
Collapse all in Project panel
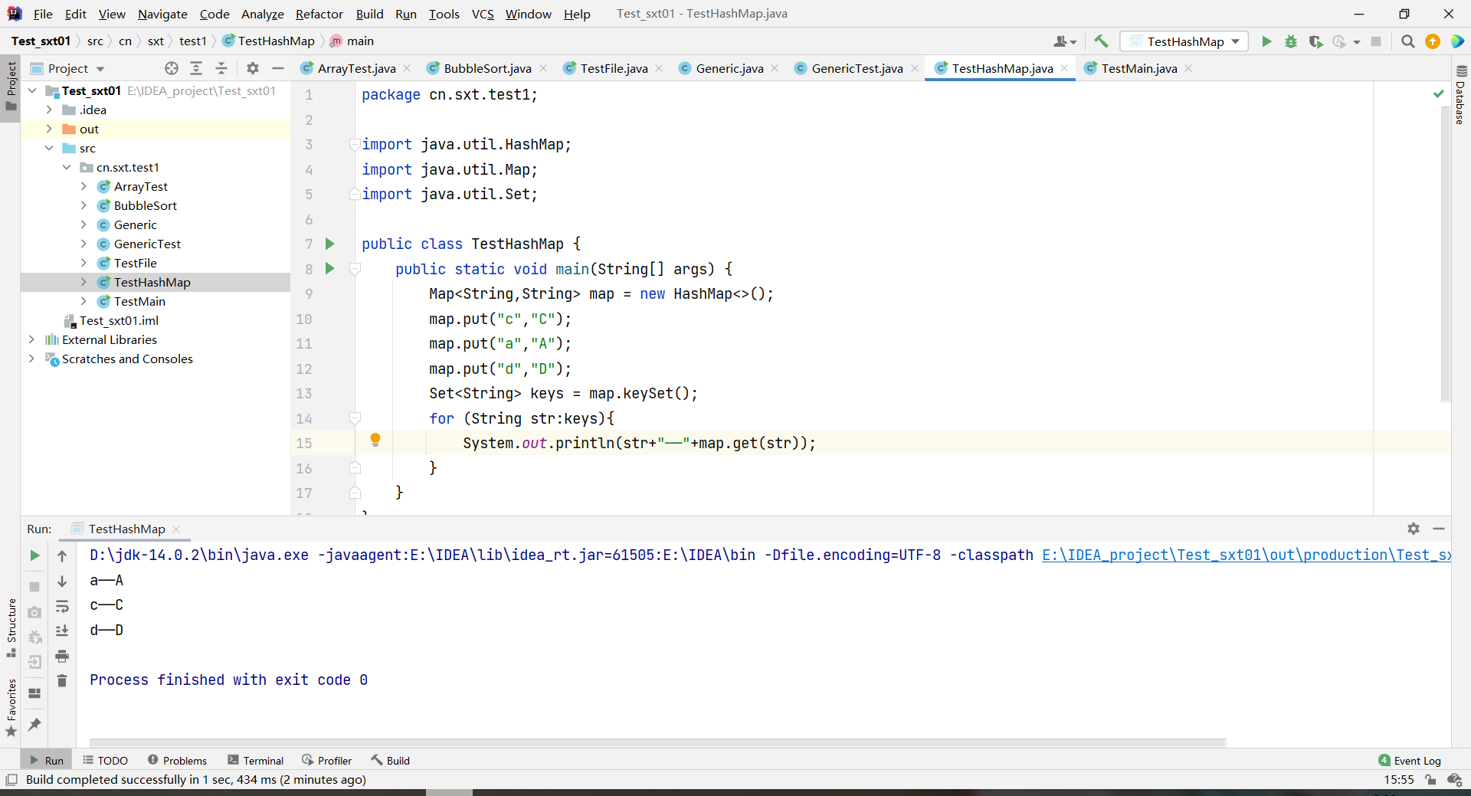coord(221,68)
